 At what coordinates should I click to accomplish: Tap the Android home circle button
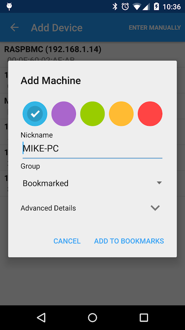click(92, 318)
